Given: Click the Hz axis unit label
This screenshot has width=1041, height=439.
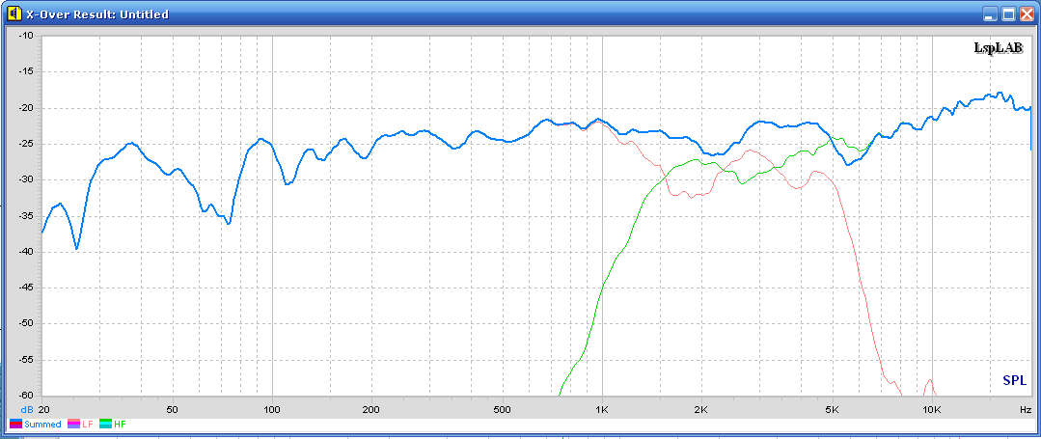Looking at the screenshot, I should (x=1025, y=409).
